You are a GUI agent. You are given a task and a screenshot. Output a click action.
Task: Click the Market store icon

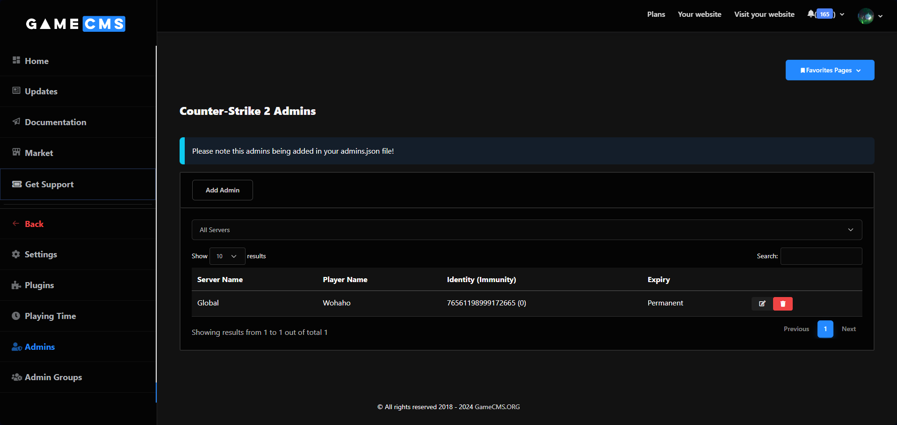coord(16,152)
